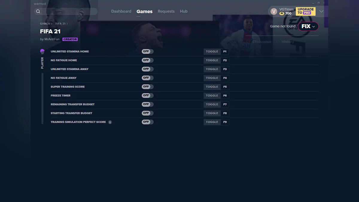Screen dimensions: 359x202
Task: Click the 700 coins balance
Action: 288,13
